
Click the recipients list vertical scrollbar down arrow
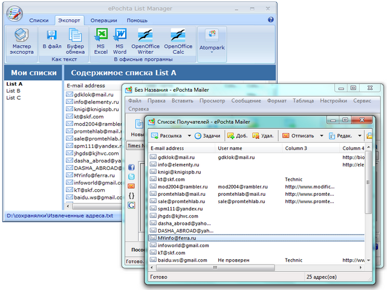(368, 260)
